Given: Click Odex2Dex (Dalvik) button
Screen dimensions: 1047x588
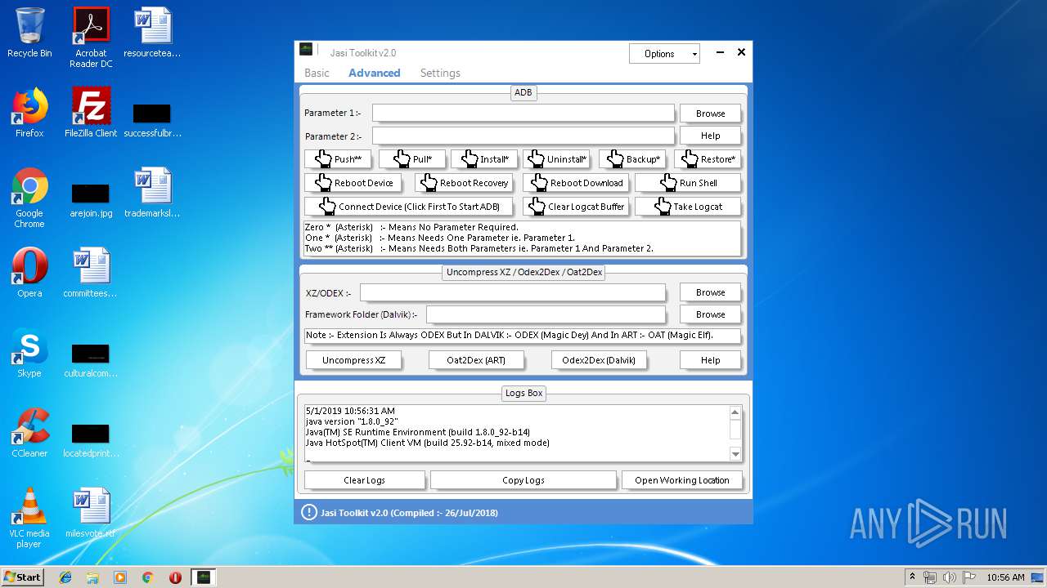Looking at the screenshot, I should [599, 360].
